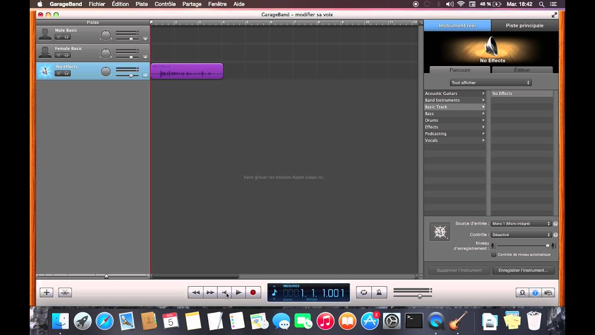Fast forward with double-right arrow button
This screenshot has height=335, width=595.
tap(210, 293)
